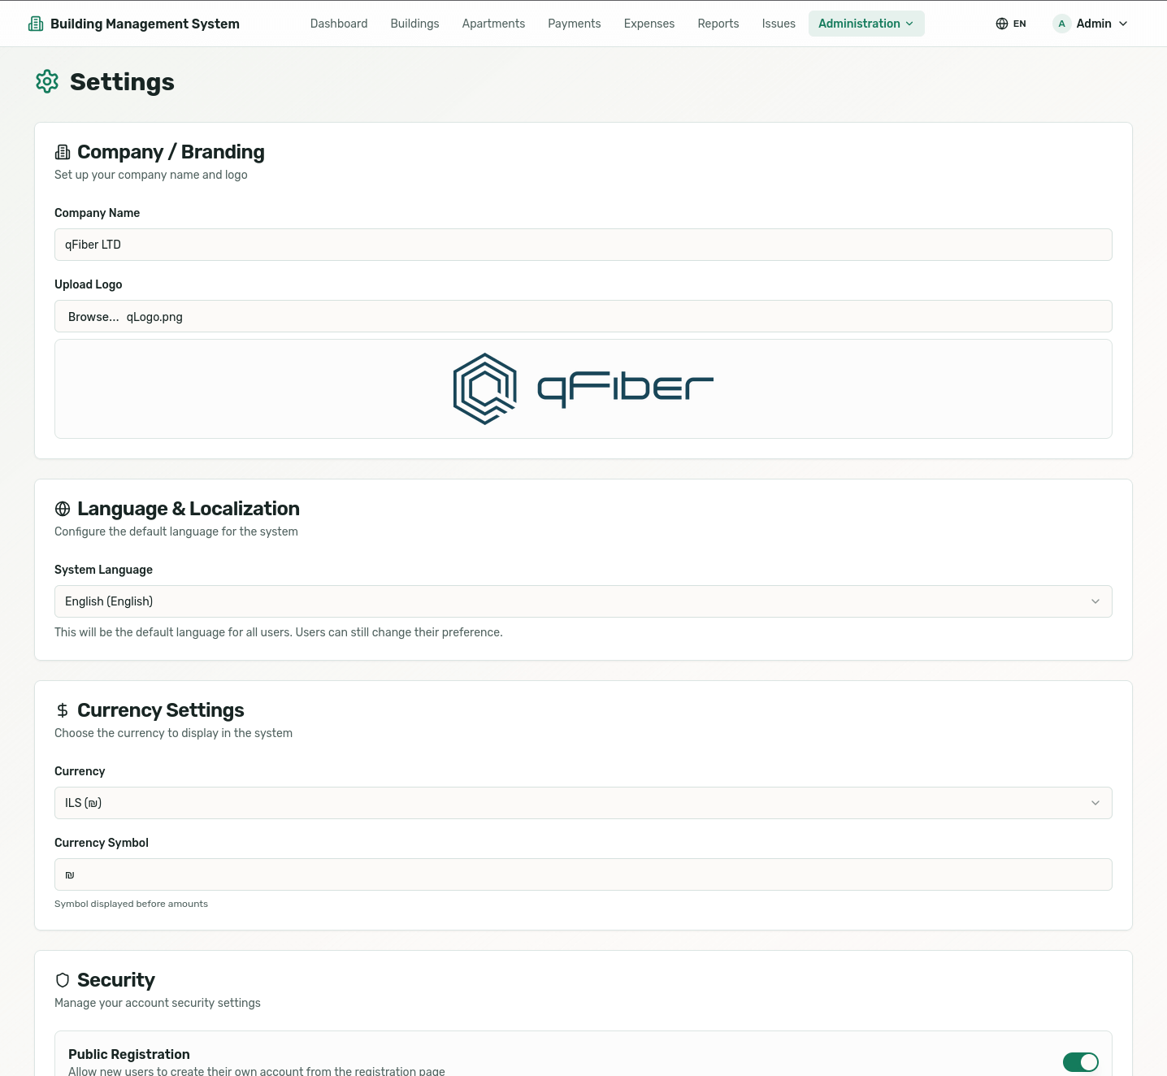This screenshot has height=1076, width=1167.
Task: Click the Security shield icon
Action: tap(63, 980)
